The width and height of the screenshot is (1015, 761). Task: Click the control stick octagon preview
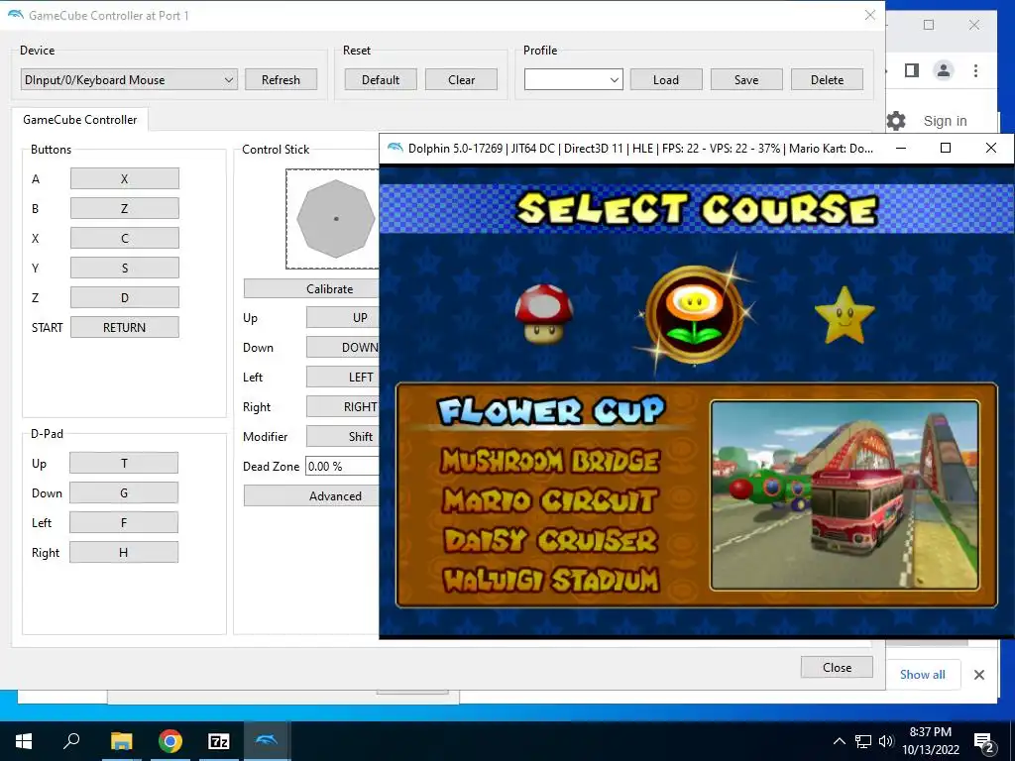(335, 219)
